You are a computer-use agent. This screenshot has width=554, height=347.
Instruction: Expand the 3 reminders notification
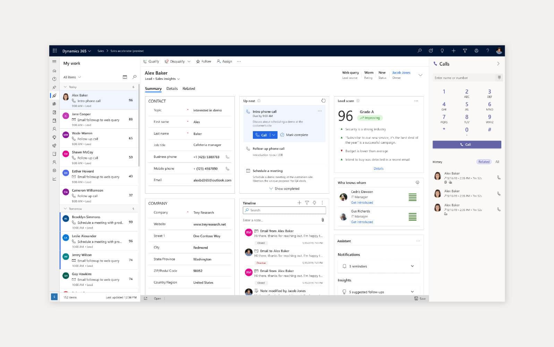click(x=412, y=266)
